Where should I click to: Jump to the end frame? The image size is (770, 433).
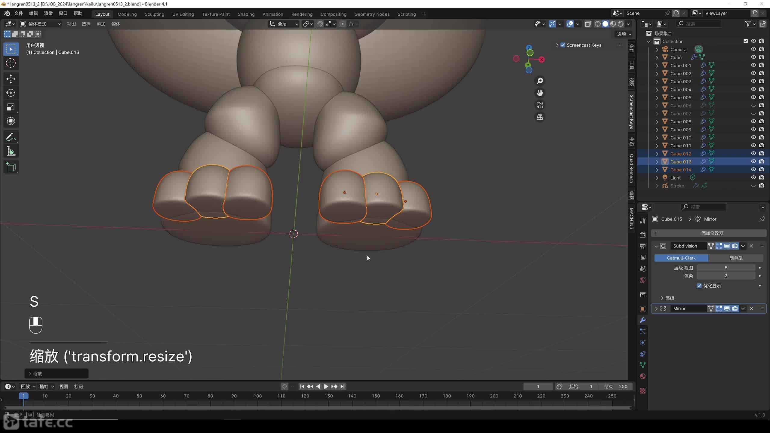(343, 386)
